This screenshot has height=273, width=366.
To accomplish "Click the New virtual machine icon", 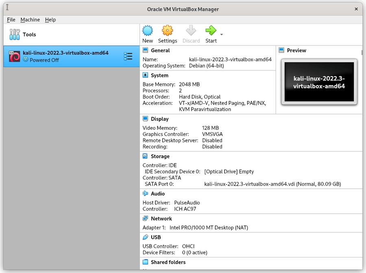I will pos(148,31).
